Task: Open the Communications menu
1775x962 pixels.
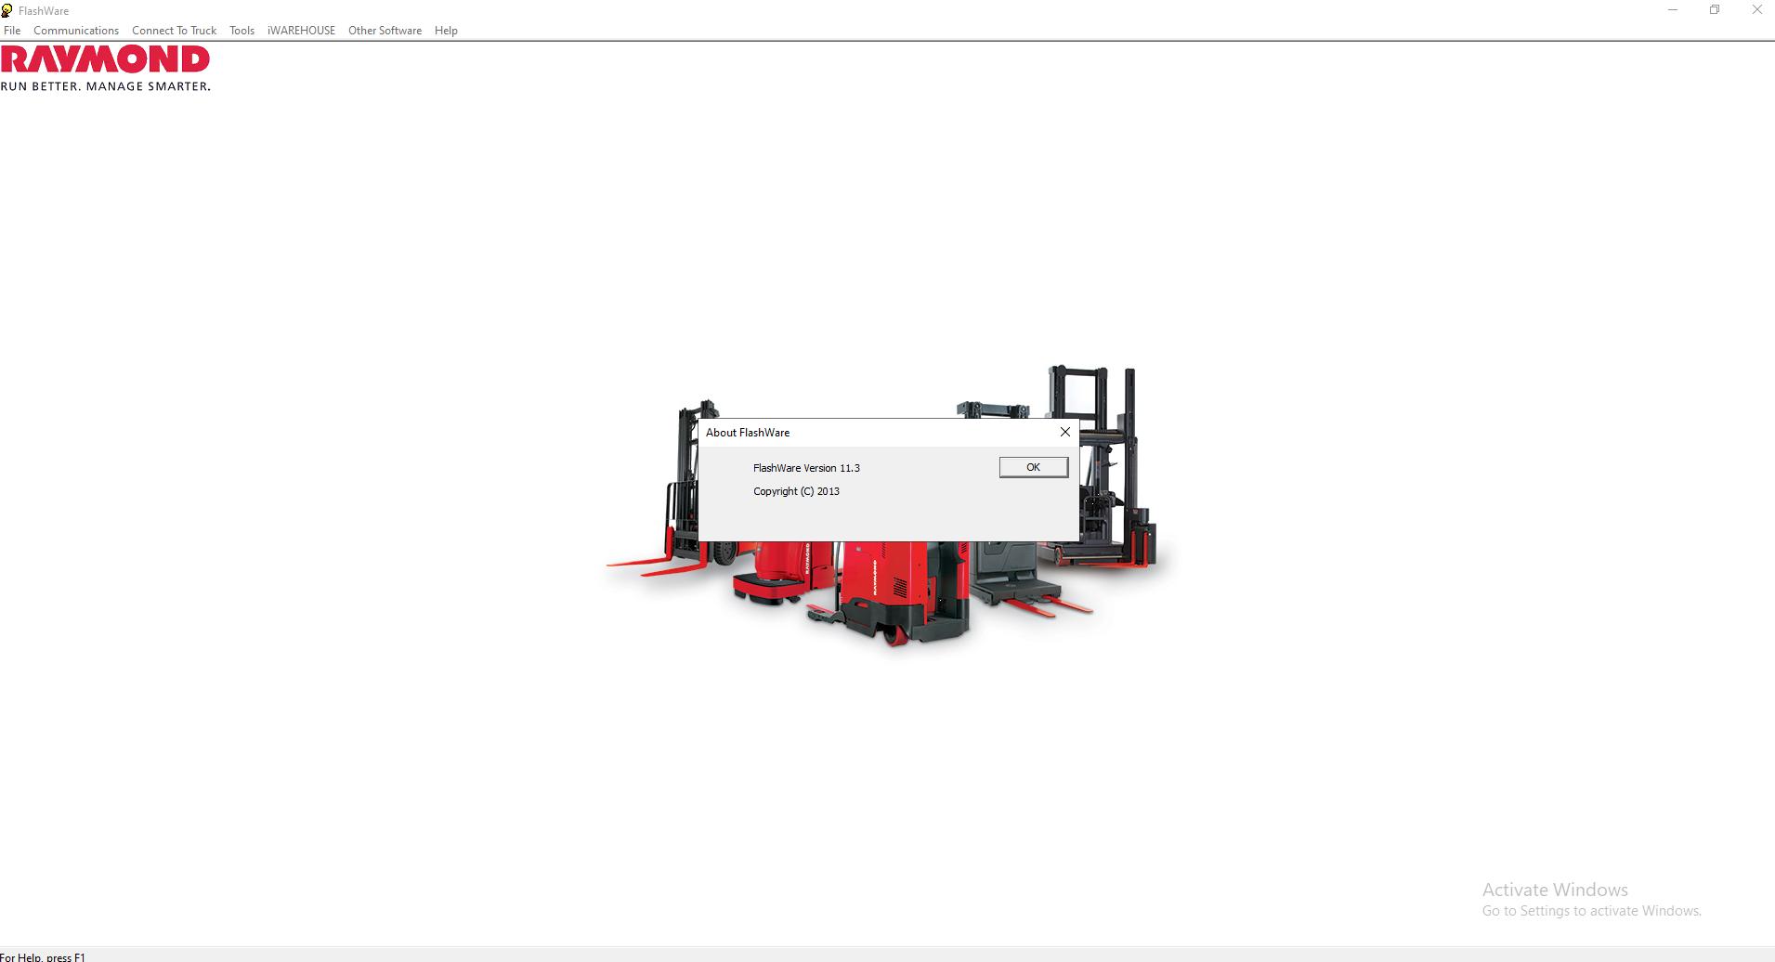Action: click(x=76, y=30)
